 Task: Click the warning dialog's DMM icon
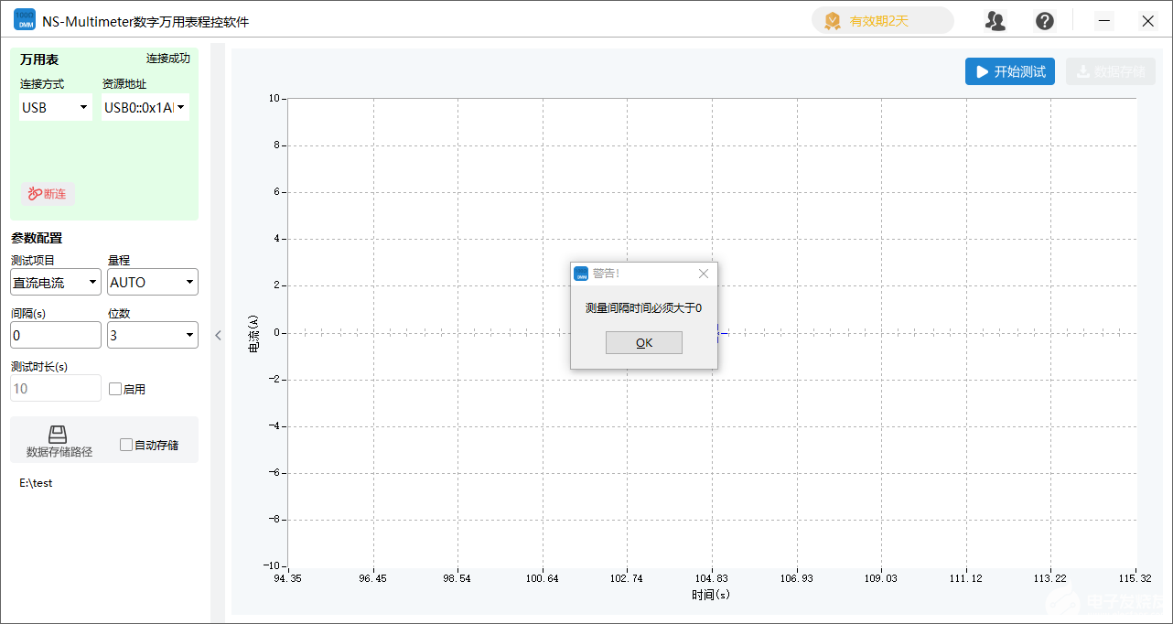click(x=581, y=274)
